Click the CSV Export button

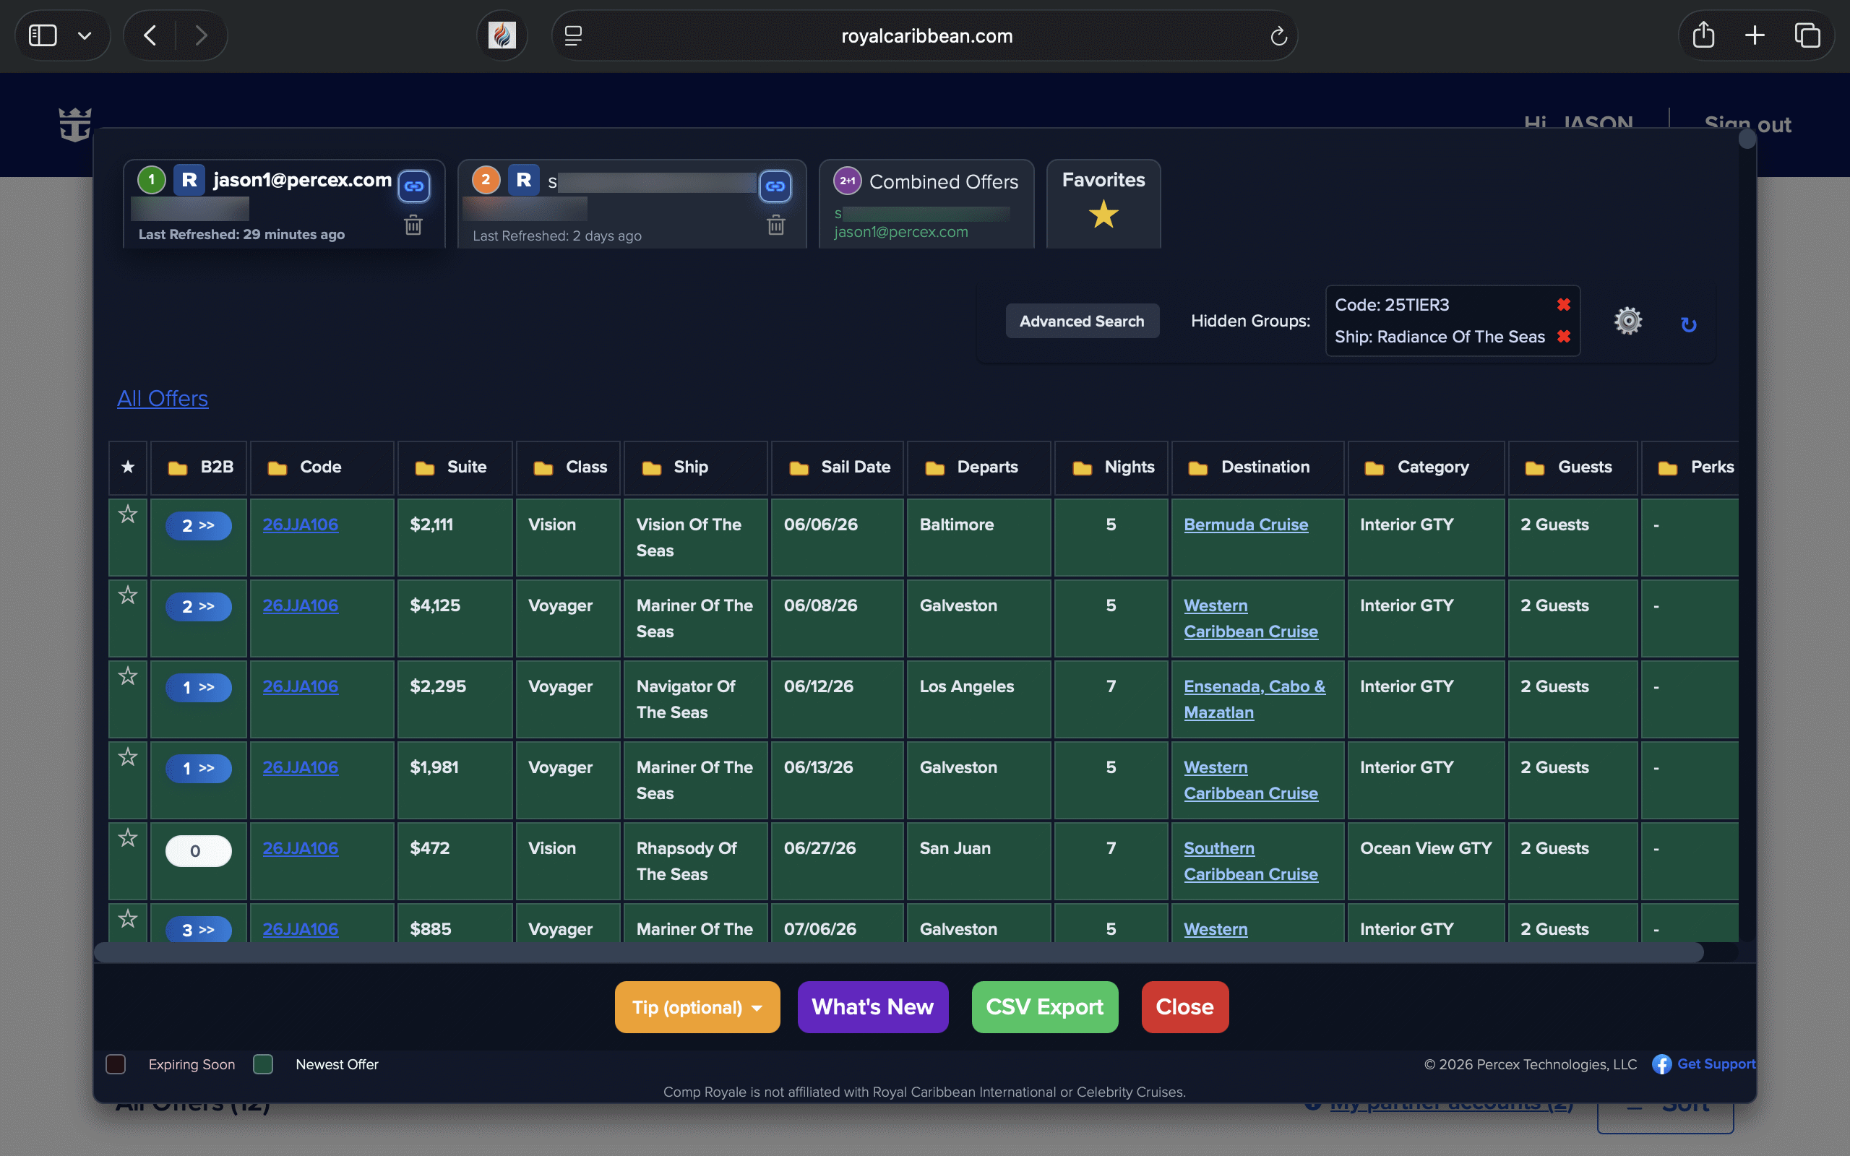[1044, 1007]
